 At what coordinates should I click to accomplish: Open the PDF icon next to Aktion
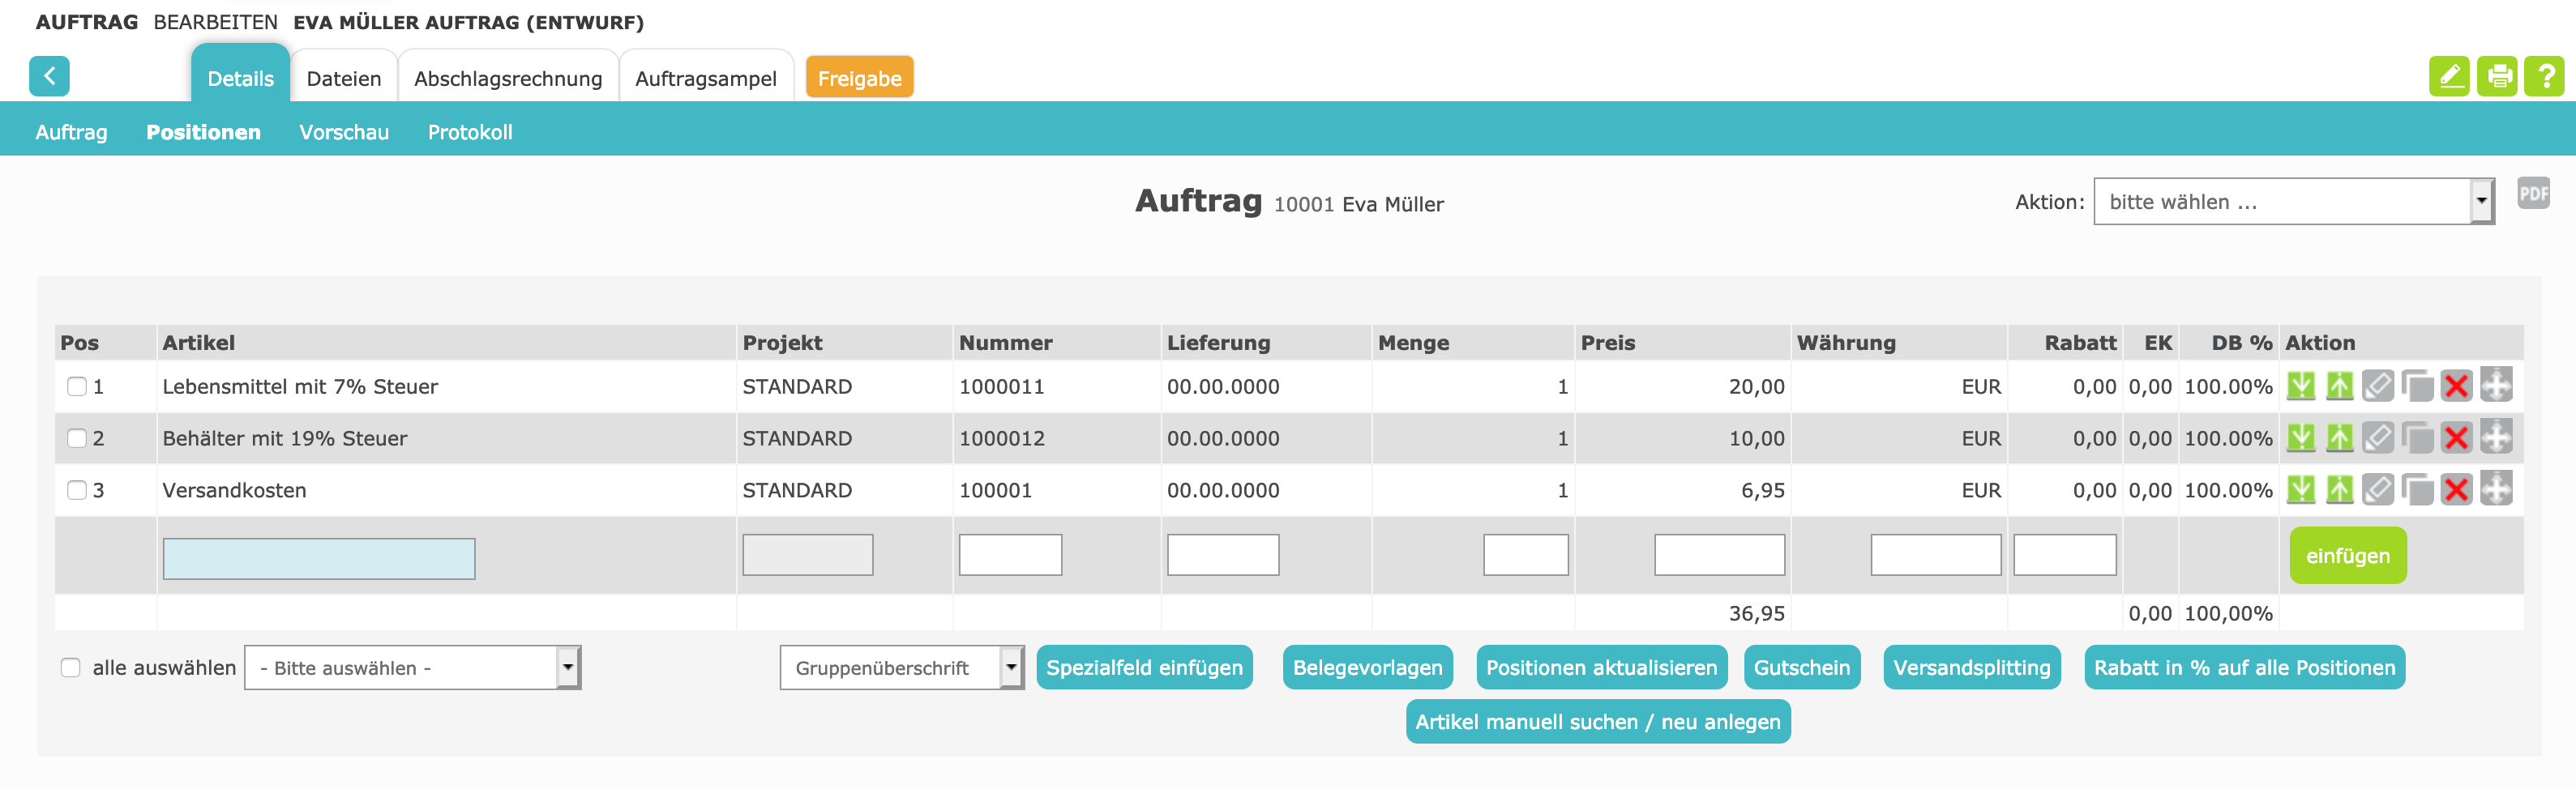click(2533, 193)
